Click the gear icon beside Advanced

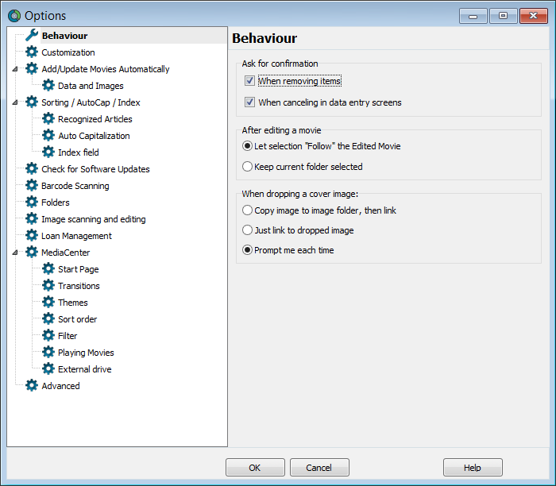(32, 385)
